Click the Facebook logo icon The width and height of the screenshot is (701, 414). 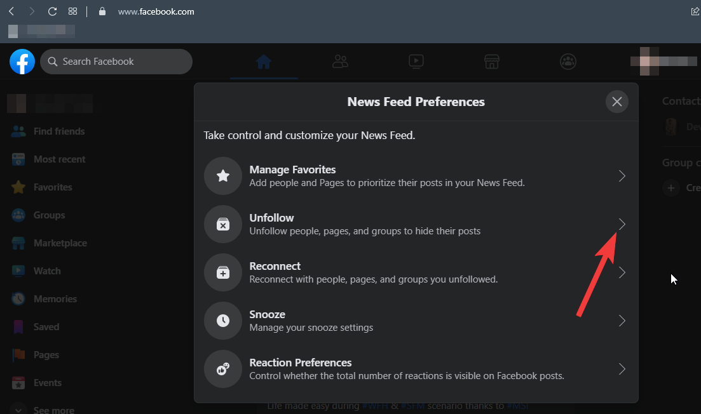tap(22, 62)
